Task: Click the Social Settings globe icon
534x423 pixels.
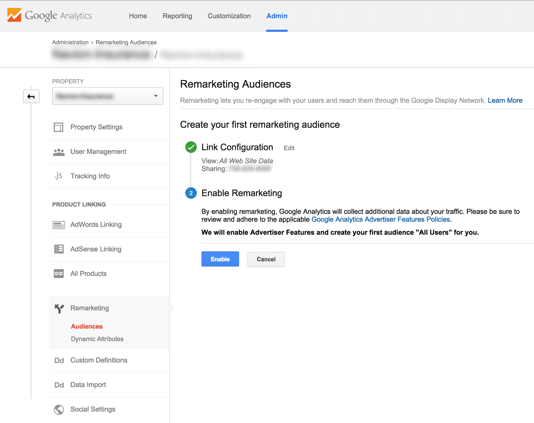Action: (x=59, y=410)
